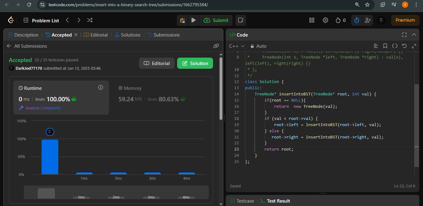Click the invite friend icon

coord(368,20)
